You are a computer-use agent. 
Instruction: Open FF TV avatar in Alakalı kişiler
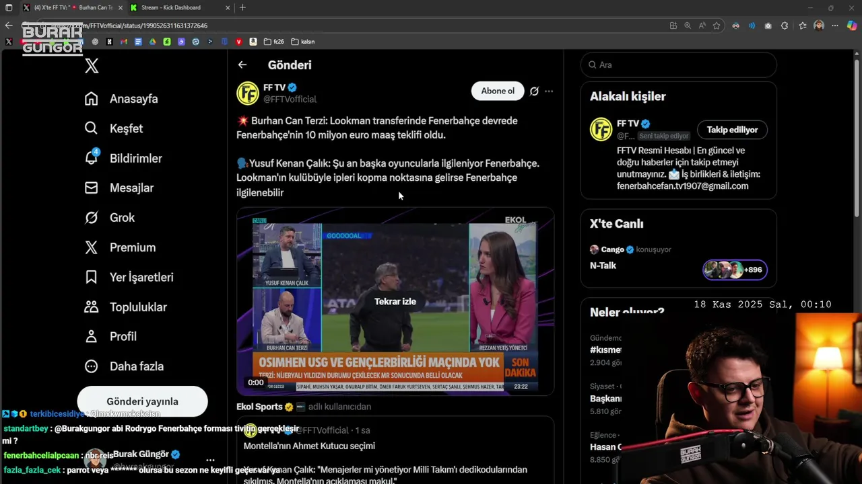coord(601,129)
